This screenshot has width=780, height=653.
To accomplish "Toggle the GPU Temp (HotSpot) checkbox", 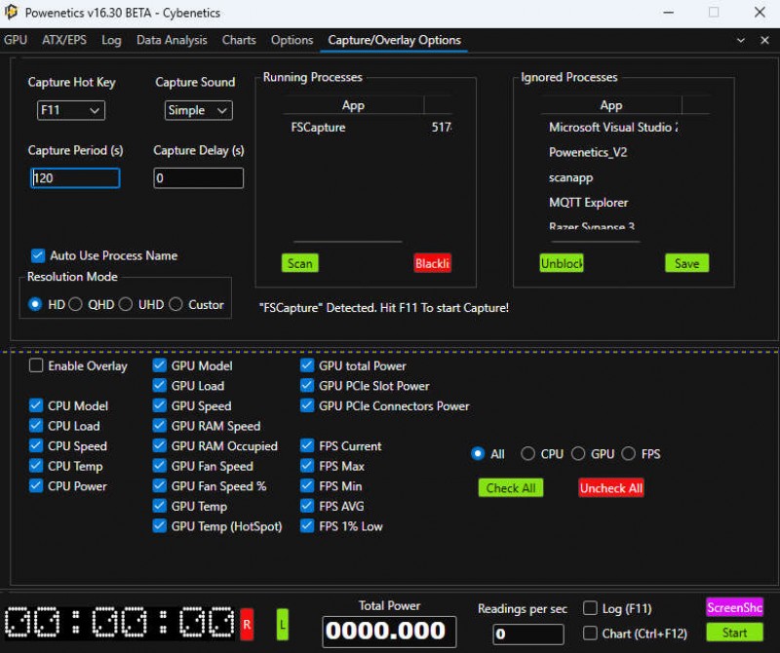I will pyautogui.click(x=160, y=526).
